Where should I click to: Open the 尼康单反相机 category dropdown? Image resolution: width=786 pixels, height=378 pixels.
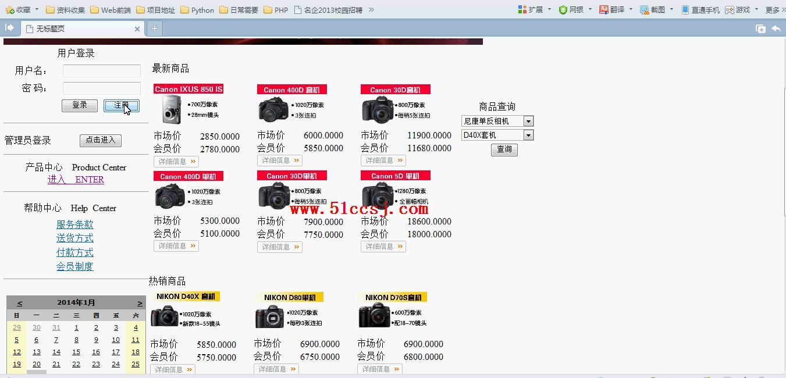(497, 121)
